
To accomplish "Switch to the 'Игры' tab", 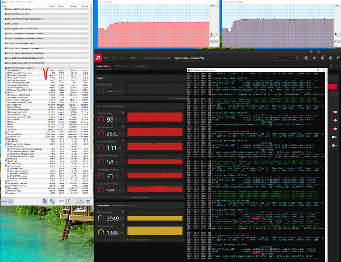I will click(x=134, y=58).
